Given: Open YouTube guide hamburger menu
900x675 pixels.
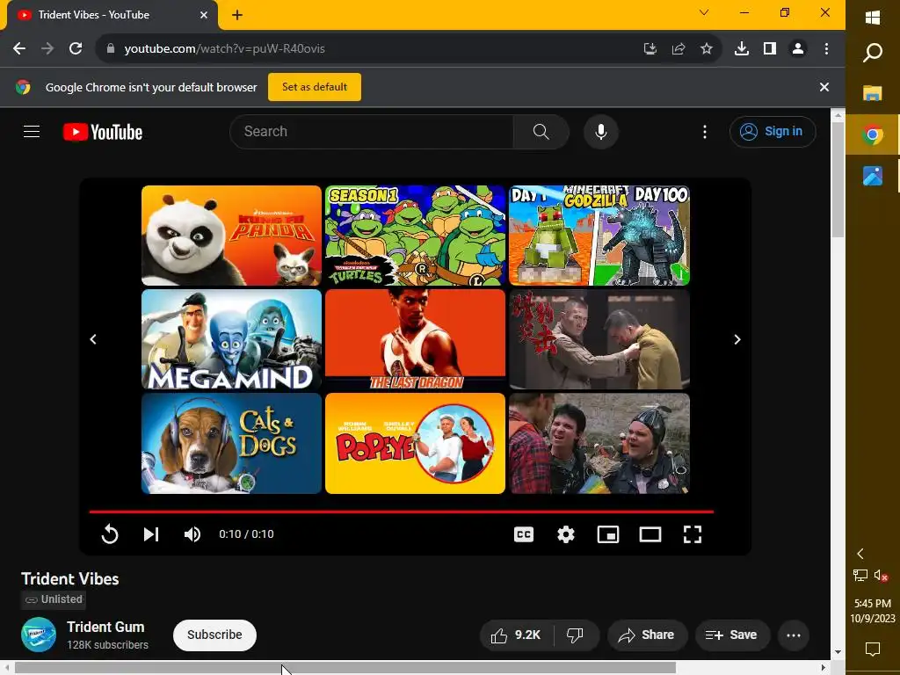Looking at the screenshot, I should pyautogui.click(x=32, y=132).
